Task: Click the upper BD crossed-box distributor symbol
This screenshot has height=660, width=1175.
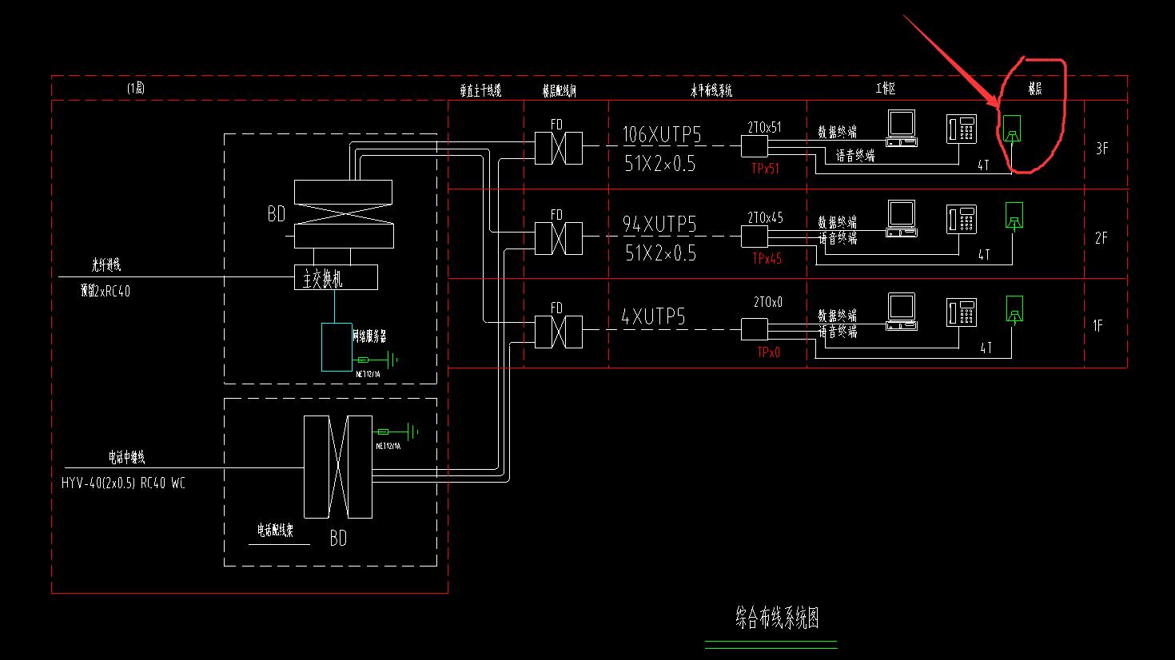Action: 344,213
